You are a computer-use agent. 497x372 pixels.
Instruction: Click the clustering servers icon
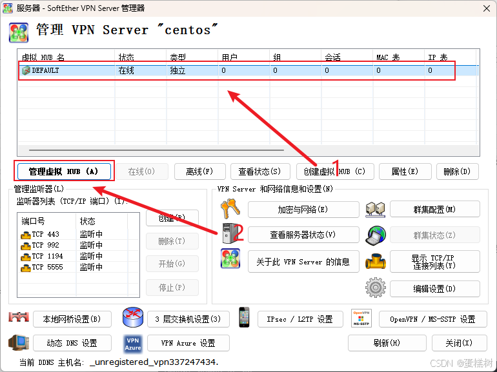coord(375,210)
